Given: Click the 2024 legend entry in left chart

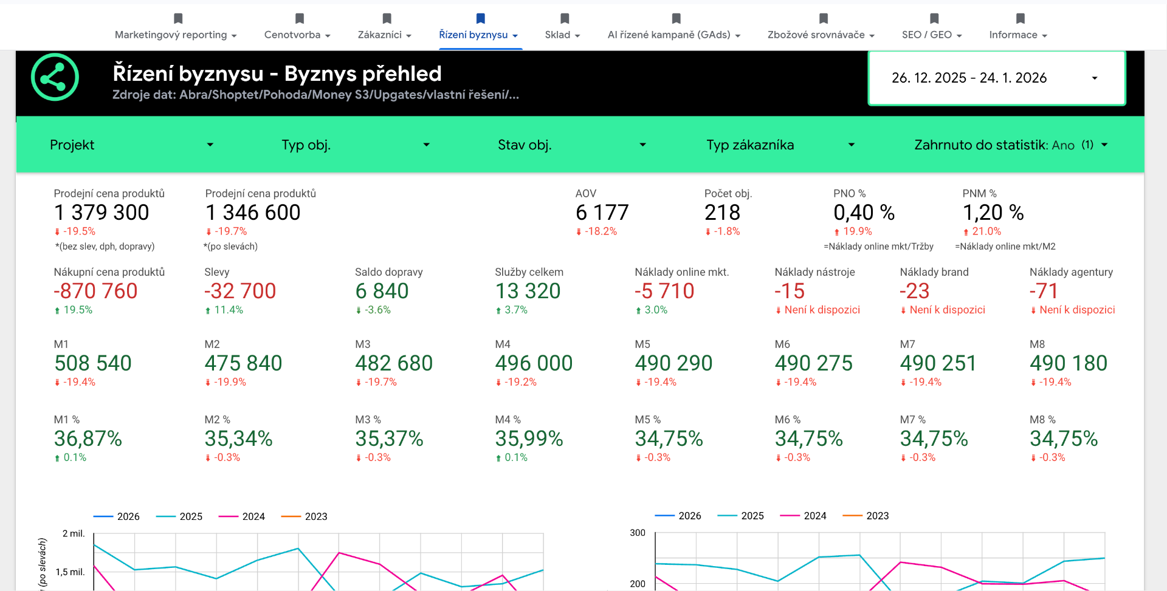Looking at the screenshot, I should 242,516.
